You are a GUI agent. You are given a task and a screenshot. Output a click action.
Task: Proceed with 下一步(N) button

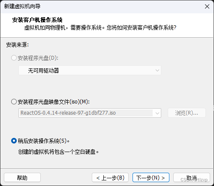[x=151, y=177]
